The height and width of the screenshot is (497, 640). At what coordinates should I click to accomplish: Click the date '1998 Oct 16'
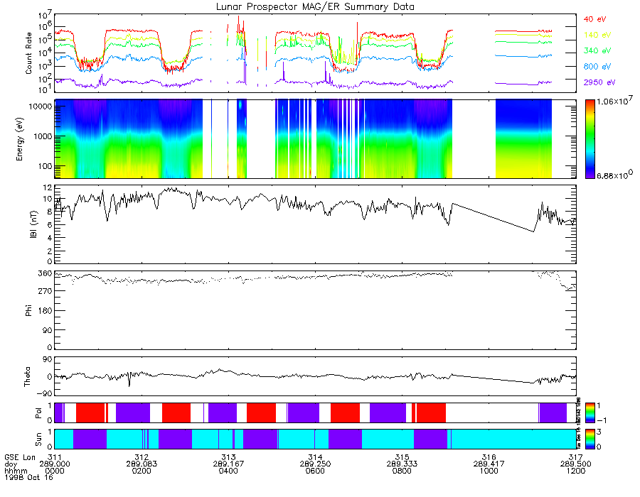pyautogui.click(x=28, y=477)
